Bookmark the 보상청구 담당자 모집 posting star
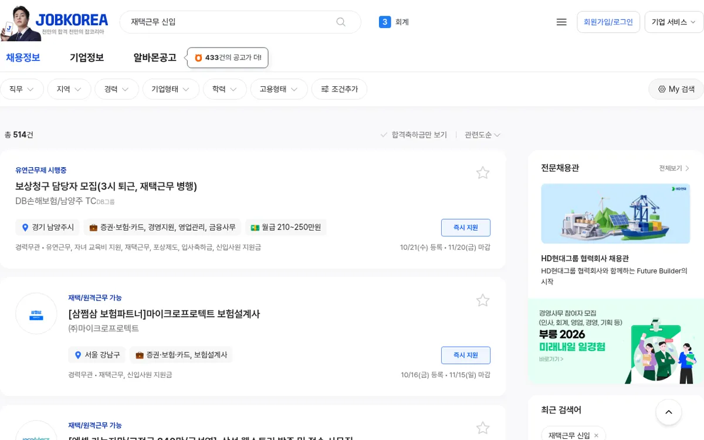Image resolution: width=704 pixels, height=440 pixels. pyautogui.click(x=483, y=172)
